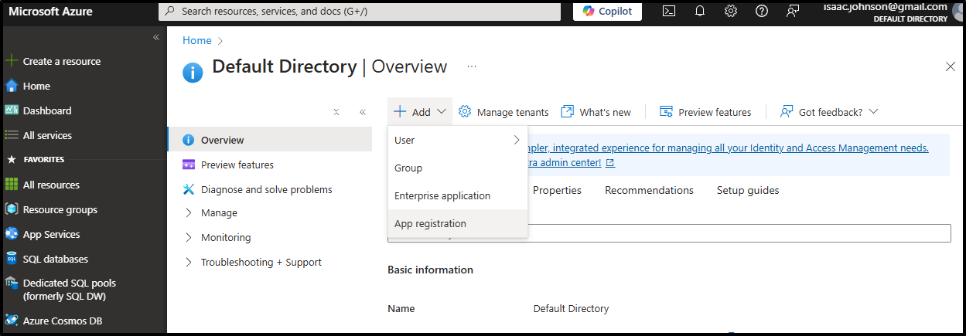Image resolution: width=966 pixels, height=336 pixels.
Task: Click the Add dropdown button
Action: pos(420,112)
